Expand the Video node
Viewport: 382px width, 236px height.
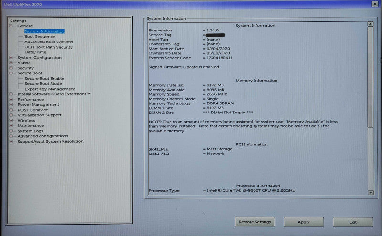11,63
